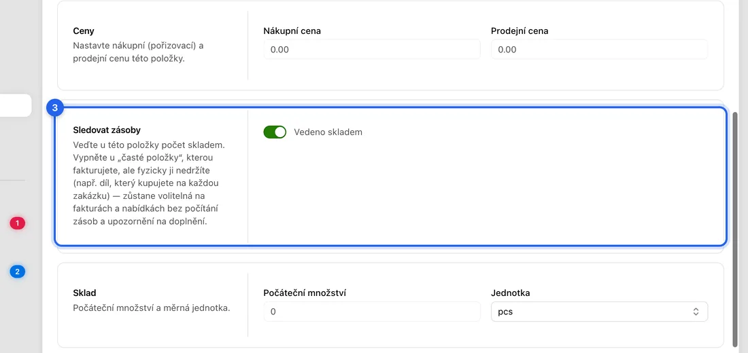Image resolution: width=748 pixels, height=353 pixels.
Task: Click the Počáteční množství field label
Action: 305,293
